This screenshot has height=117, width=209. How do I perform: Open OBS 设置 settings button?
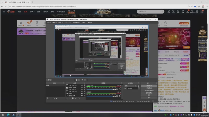149,95
